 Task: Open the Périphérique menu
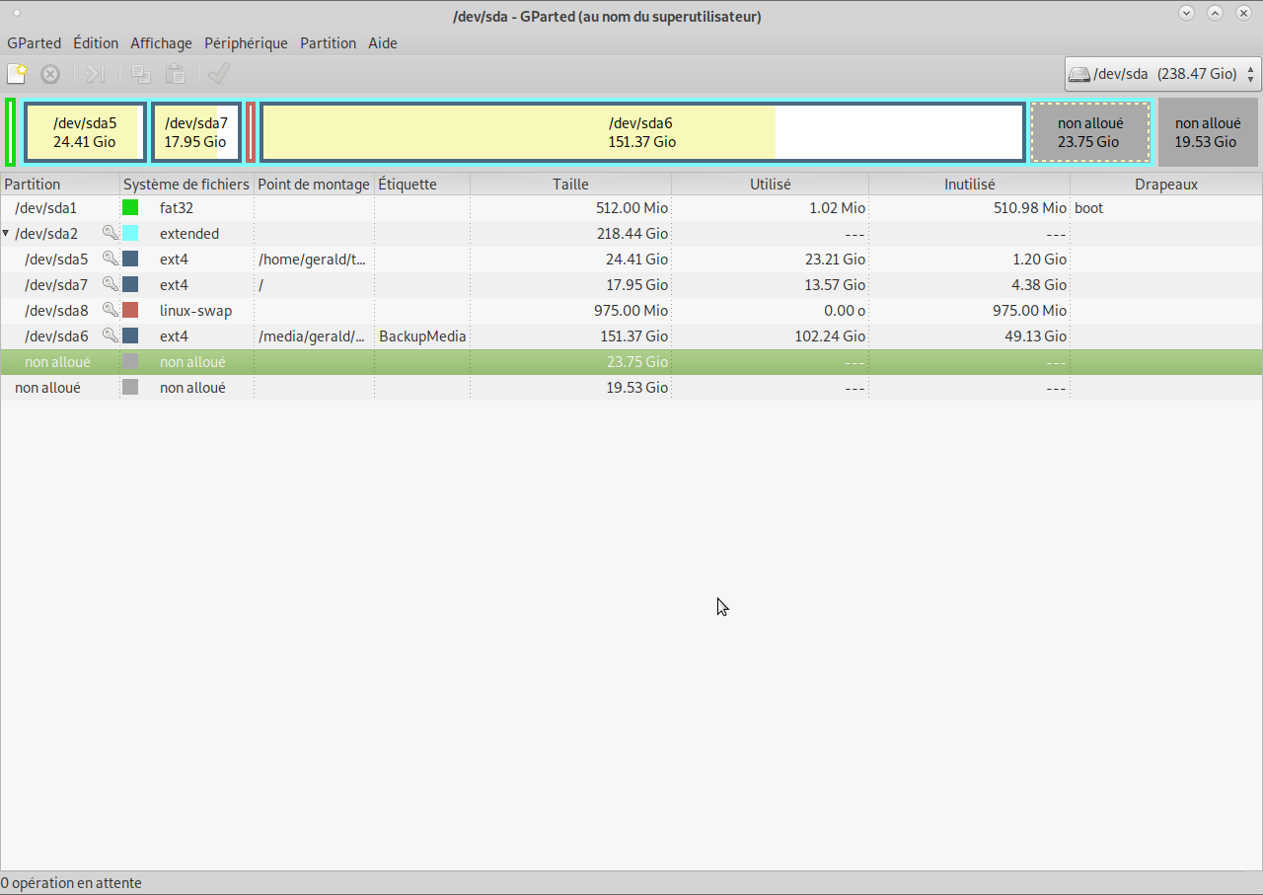[246, 43]
